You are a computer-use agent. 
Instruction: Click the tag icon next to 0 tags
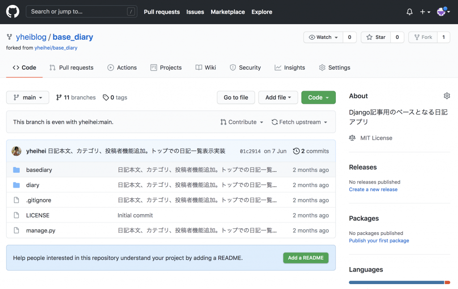click(x=106, y=97)
